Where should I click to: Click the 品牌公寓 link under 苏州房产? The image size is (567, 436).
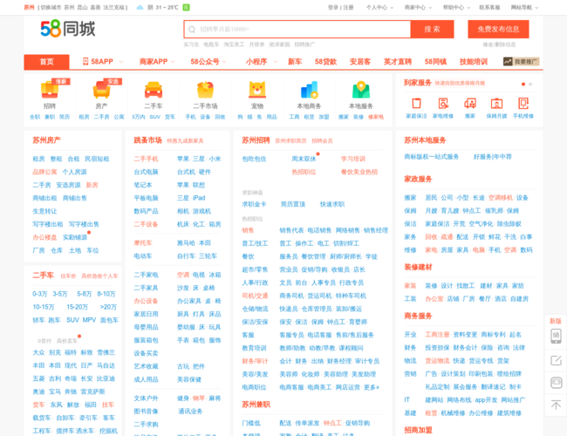click(44, 172)
